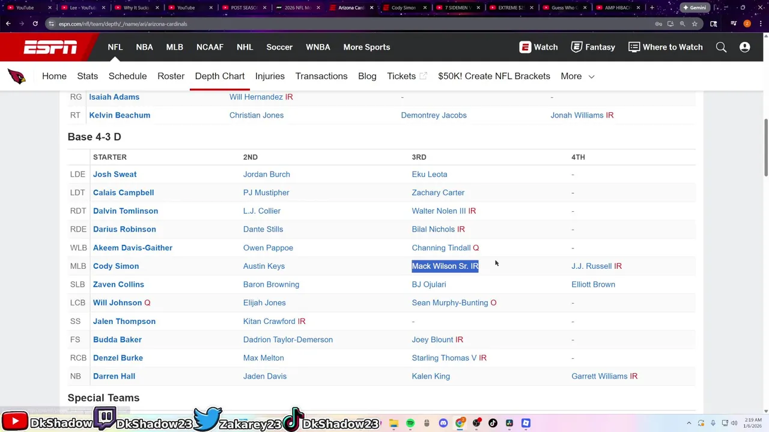Open Akeem Davis-Gaither's player page
769x432 pixels.
133,248
